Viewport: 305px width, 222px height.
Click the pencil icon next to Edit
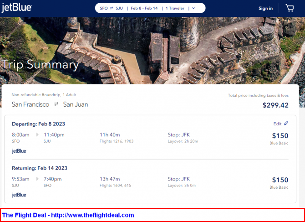[x=286, y=124]
